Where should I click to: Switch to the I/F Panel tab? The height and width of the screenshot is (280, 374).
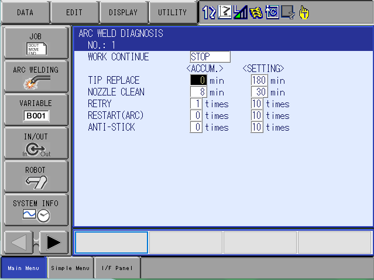click(117, 268)
